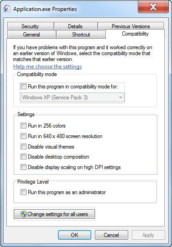This screenshot has width=172, height=247.
Task: Click the UAC shield icon on Change settings button
Action: [x=24, y=214]
